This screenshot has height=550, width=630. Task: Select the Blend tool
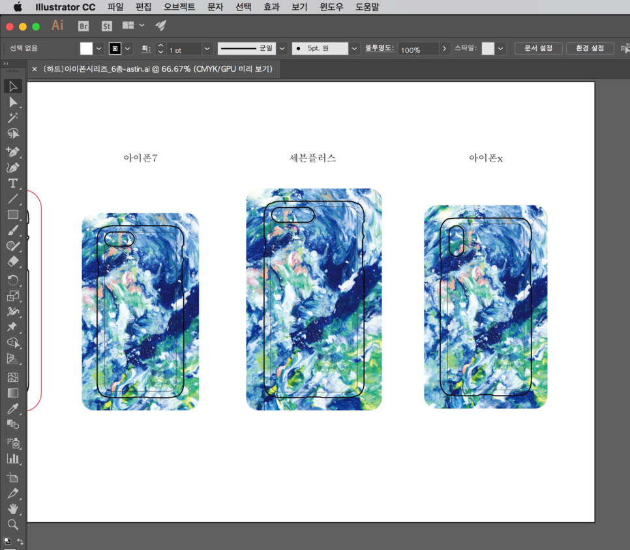pos(13,424)
